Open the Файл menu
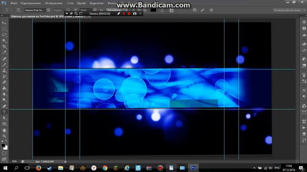Screen dimensions: 307x172 pos(14,3)
